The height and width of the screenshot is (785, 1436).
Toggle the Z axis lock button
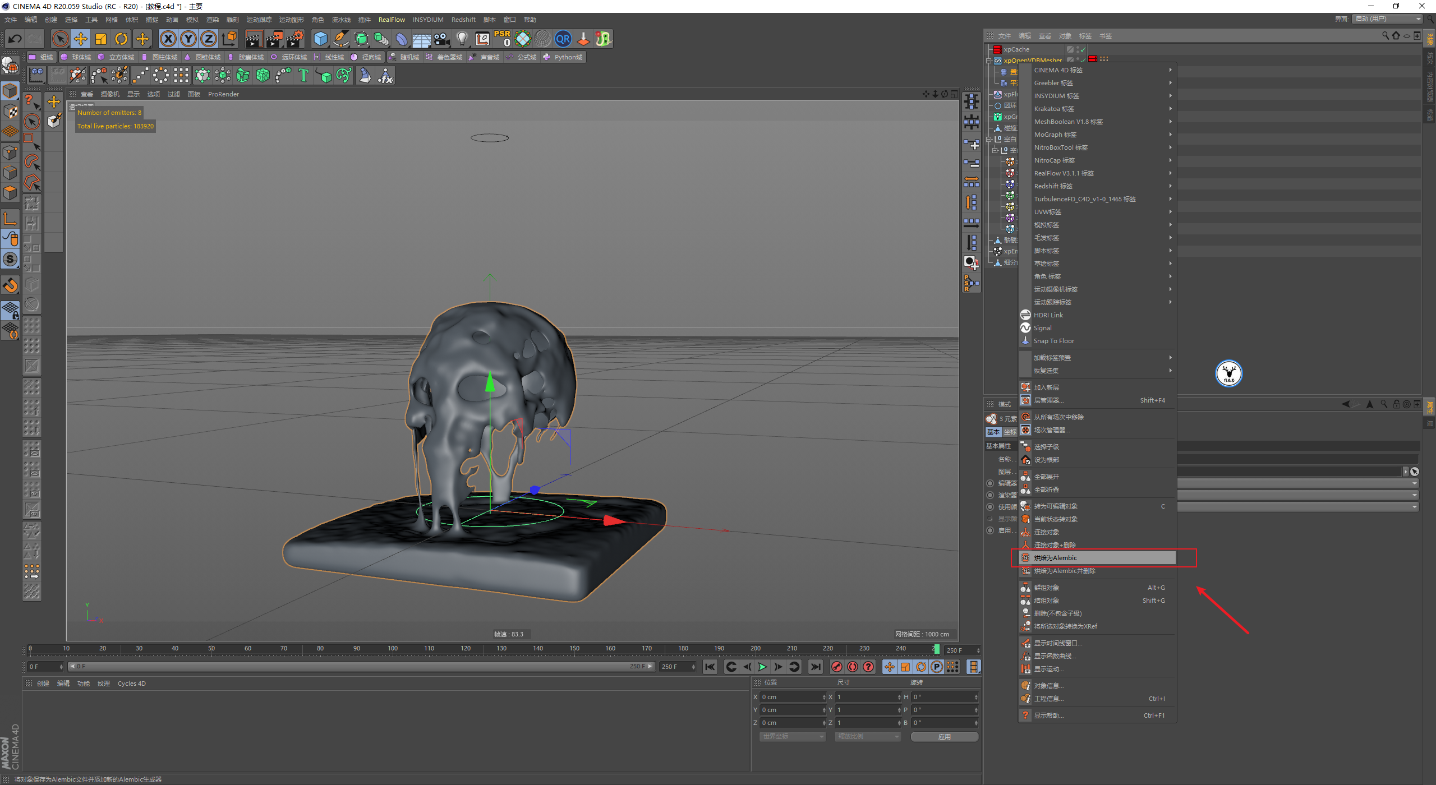click(209, 39)
